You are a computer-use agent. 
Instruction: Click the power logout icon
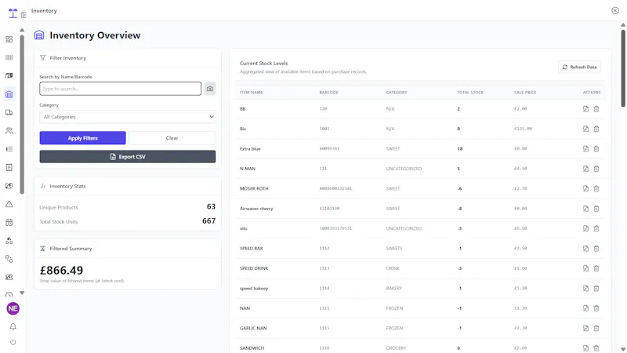point(13,342)
